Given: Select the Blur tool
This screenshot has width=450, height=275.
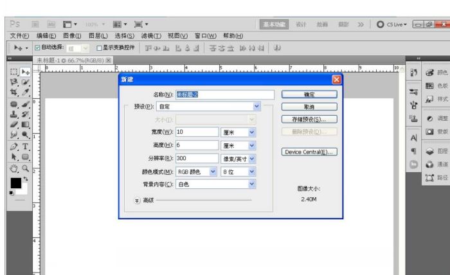Looking at the screenshot, I should click(x=14, y=134).
